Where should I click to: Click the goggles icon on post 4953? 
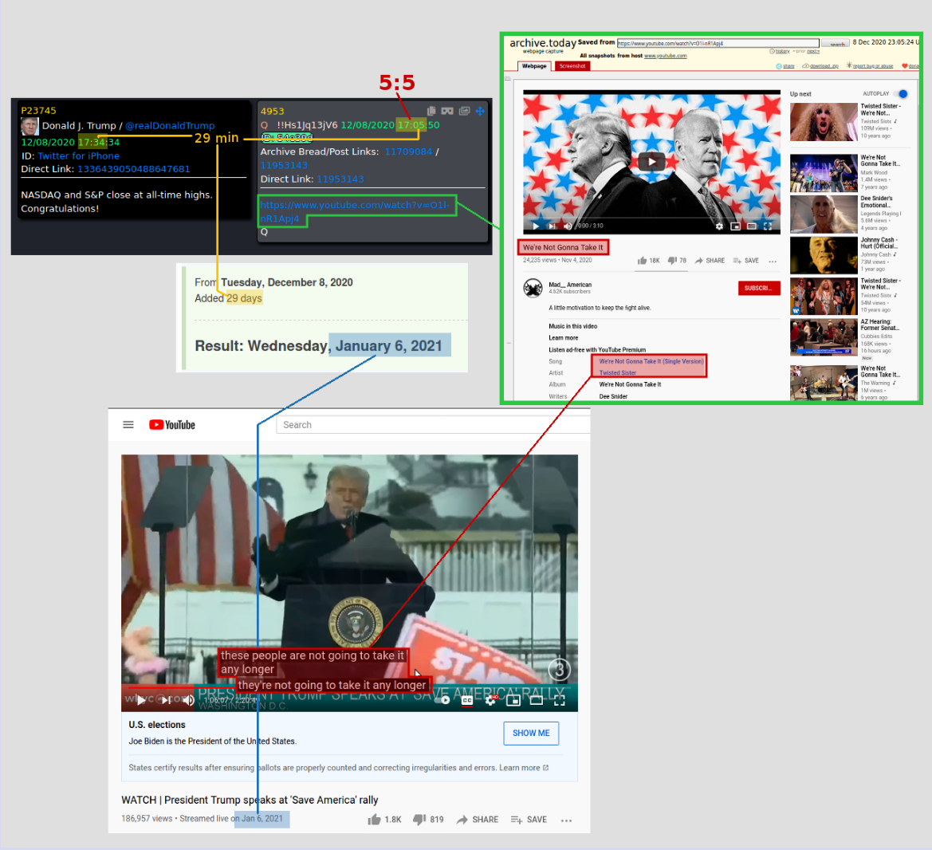447,111
